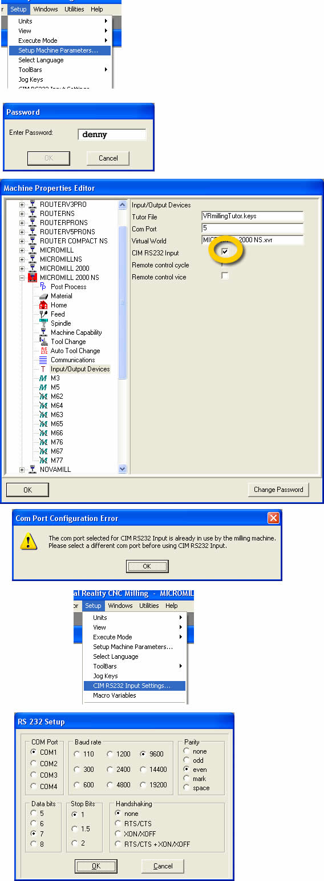Expand the ROUTERV3PRO tree node
Image resolution: width=324 pixels, height=881 pixels.
click(x=22, y=205)
